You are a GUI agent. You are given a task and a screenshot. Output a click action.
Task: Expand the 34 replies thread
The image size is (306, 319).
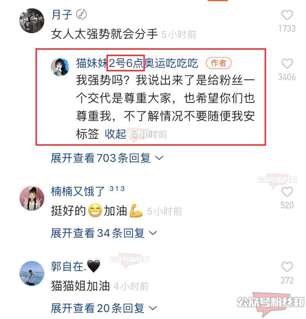pyautogui.click(x=104, y=233)
